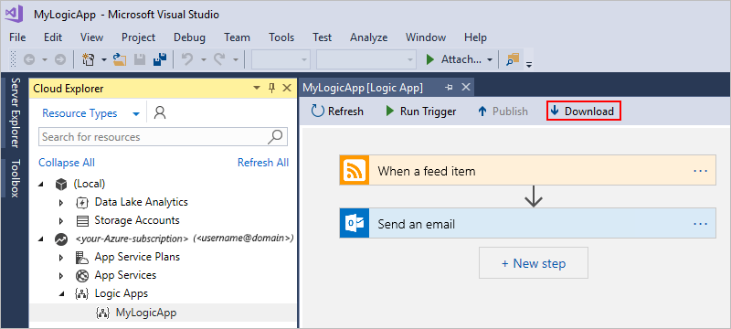Open toolbar overflow options arrow
Screen dimensions: 731x329
529,64
